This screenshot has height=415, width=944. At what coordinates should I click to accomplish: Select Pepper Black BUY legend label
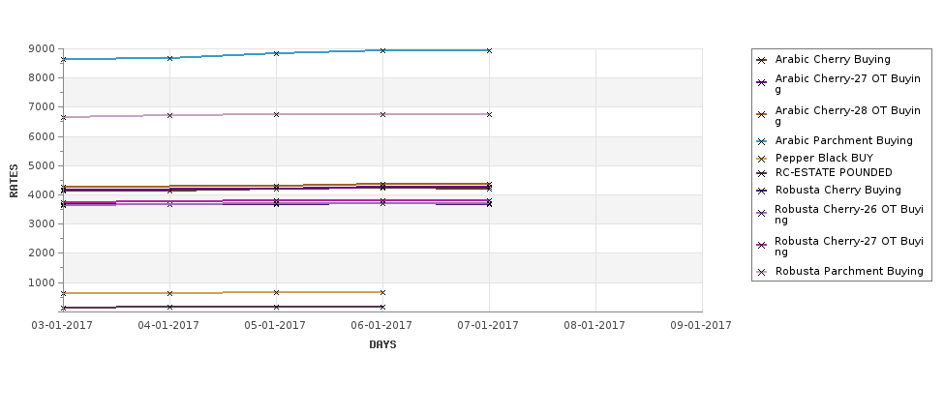pyautogui.click(x=824, y=159)
